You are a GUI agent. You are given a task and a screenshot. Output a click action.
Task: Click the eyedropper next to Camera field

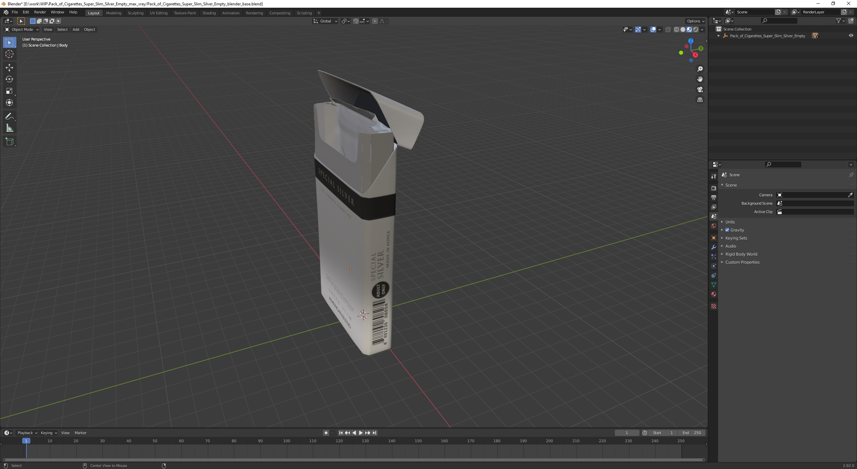pos(850,195)
